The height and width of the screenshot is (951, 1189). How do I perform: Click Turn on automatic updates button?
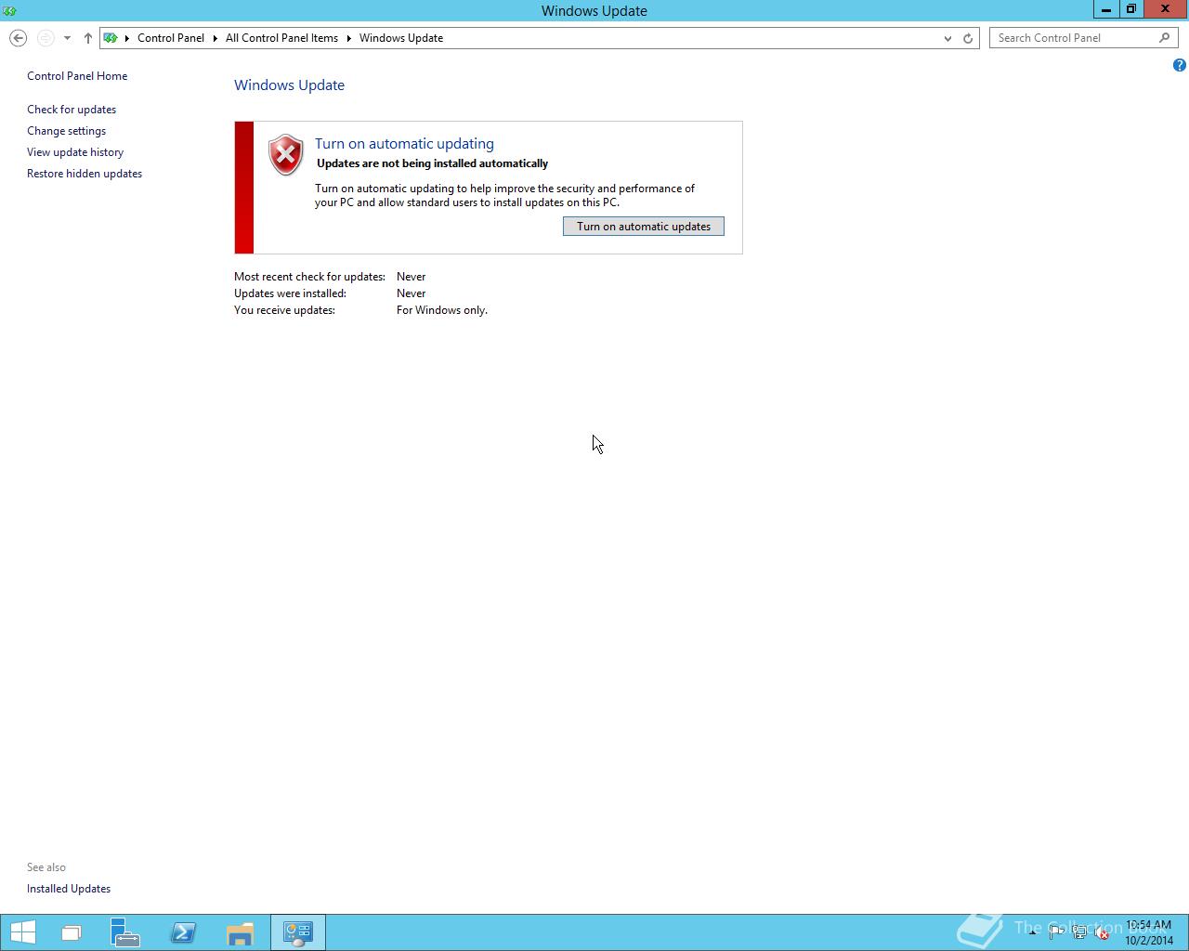(644, 227)
